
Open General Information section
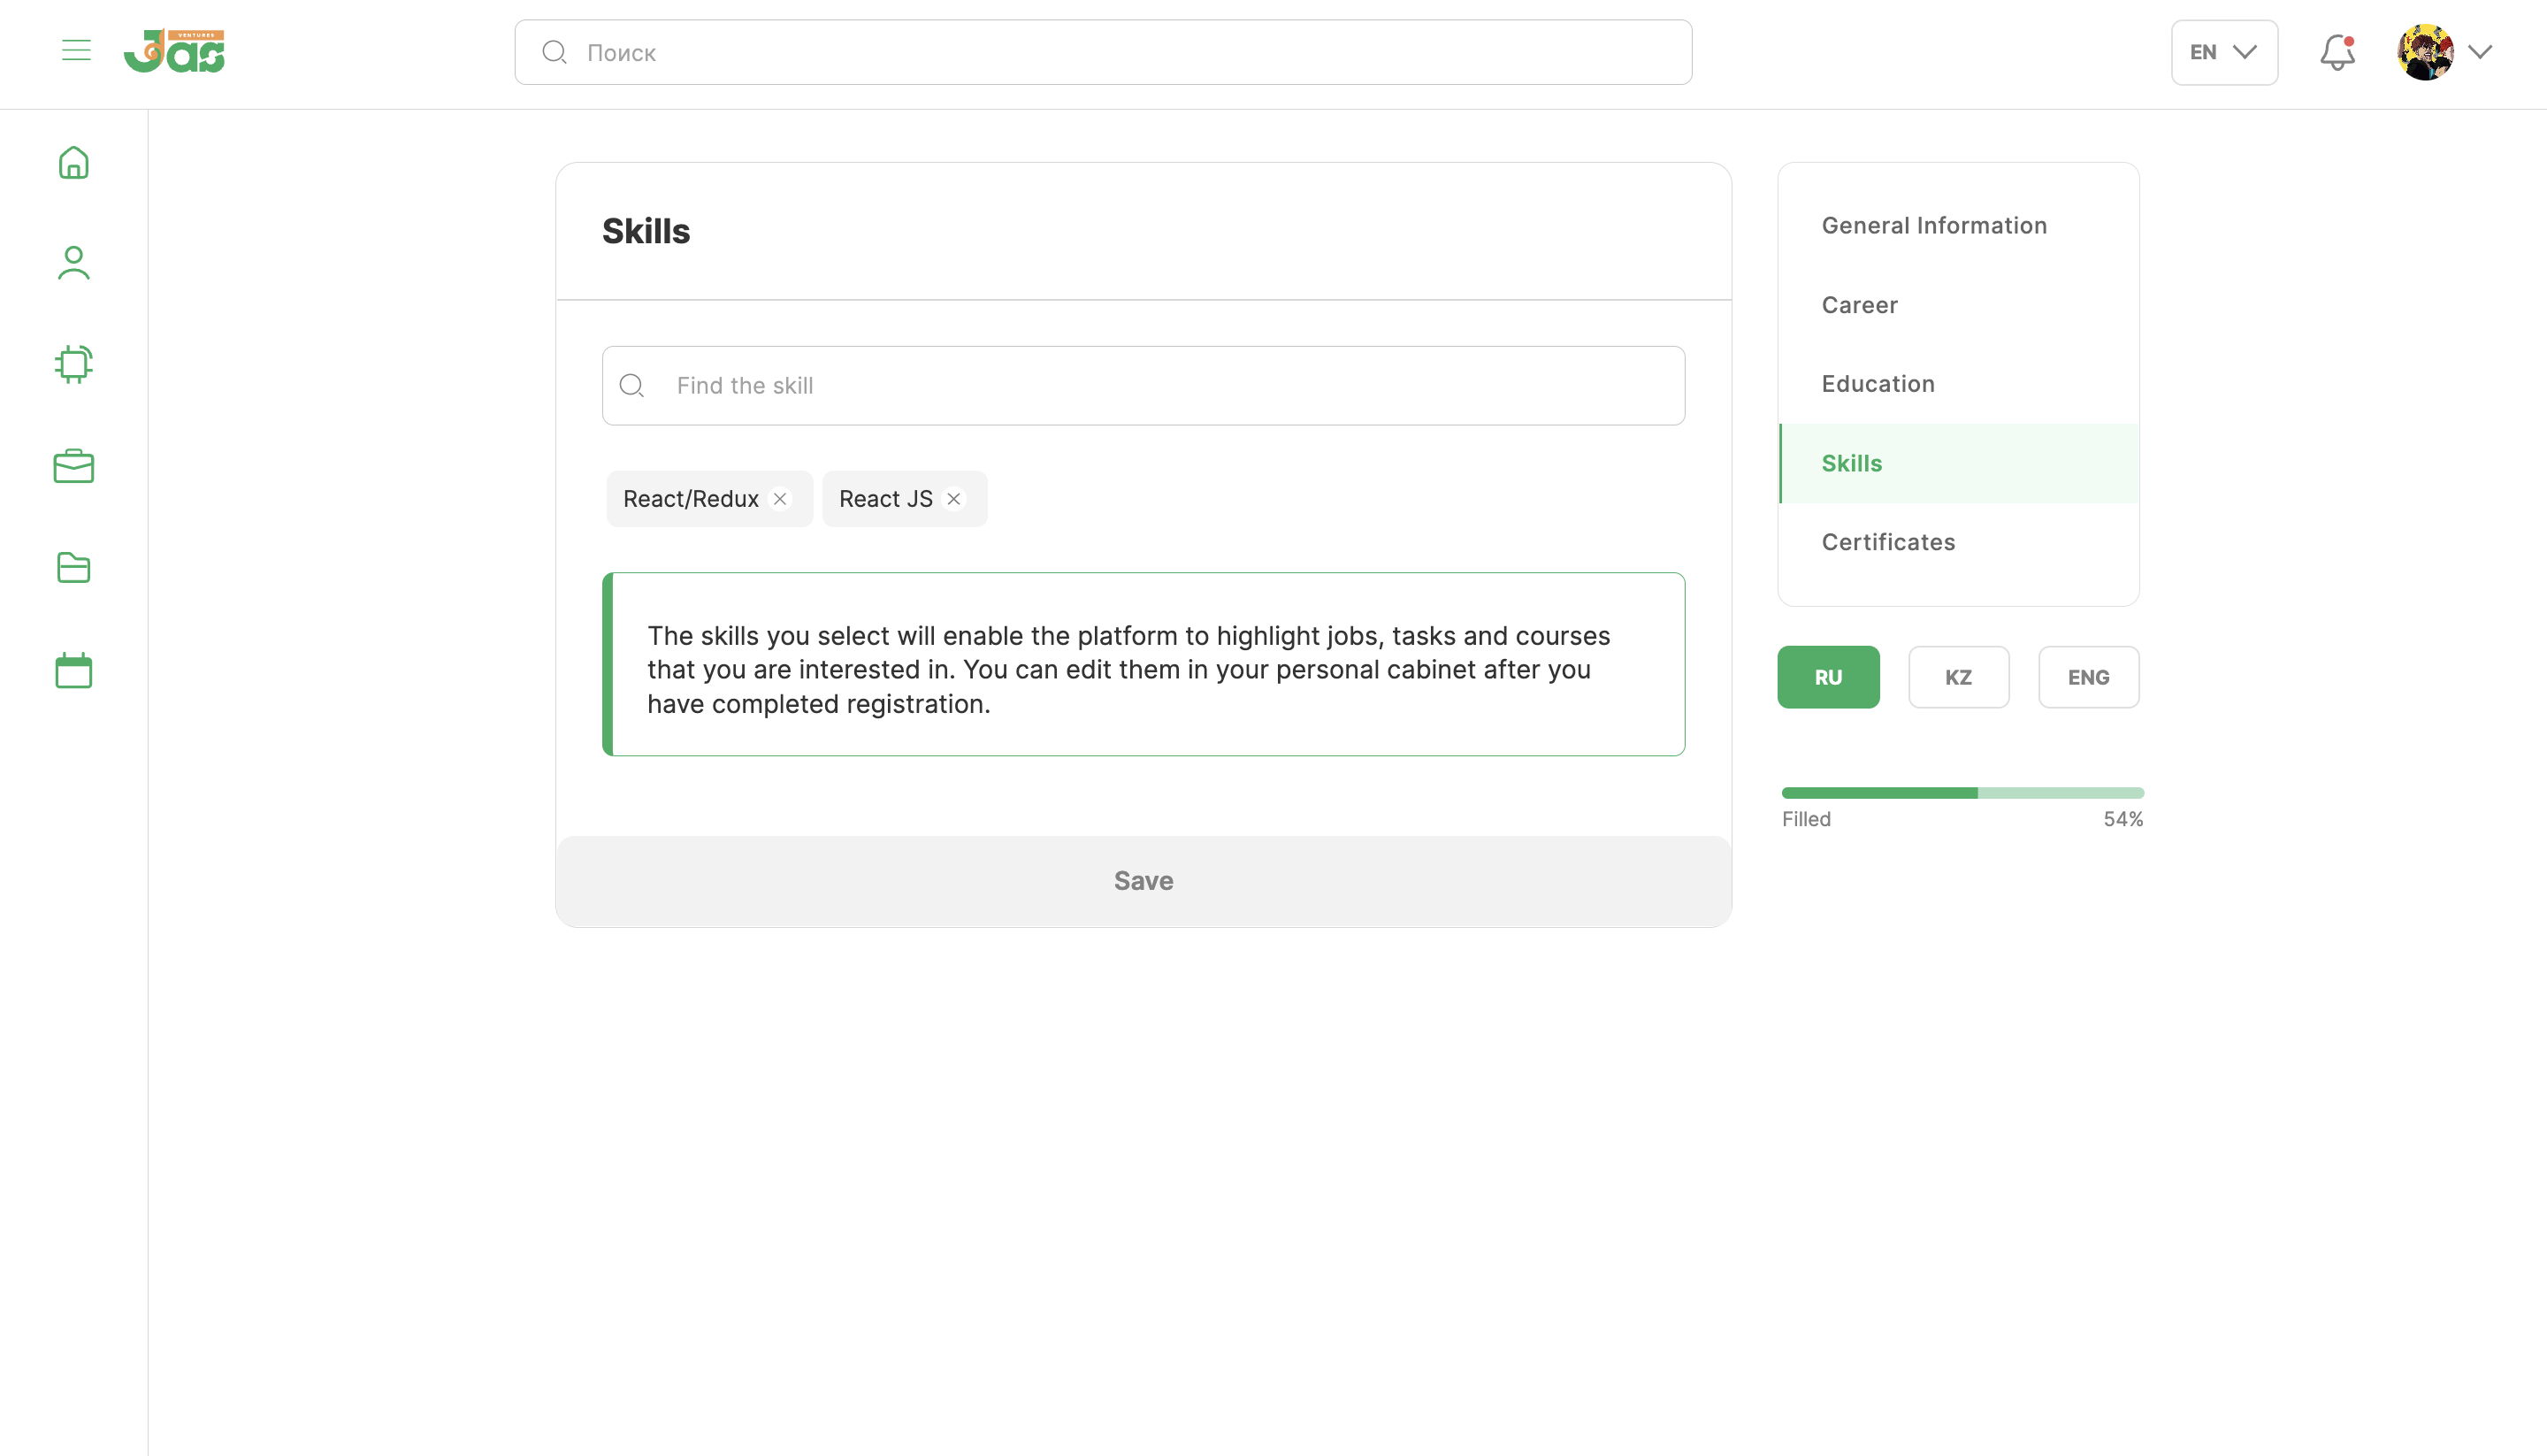pyautogui.click(x=1935, y=224)
